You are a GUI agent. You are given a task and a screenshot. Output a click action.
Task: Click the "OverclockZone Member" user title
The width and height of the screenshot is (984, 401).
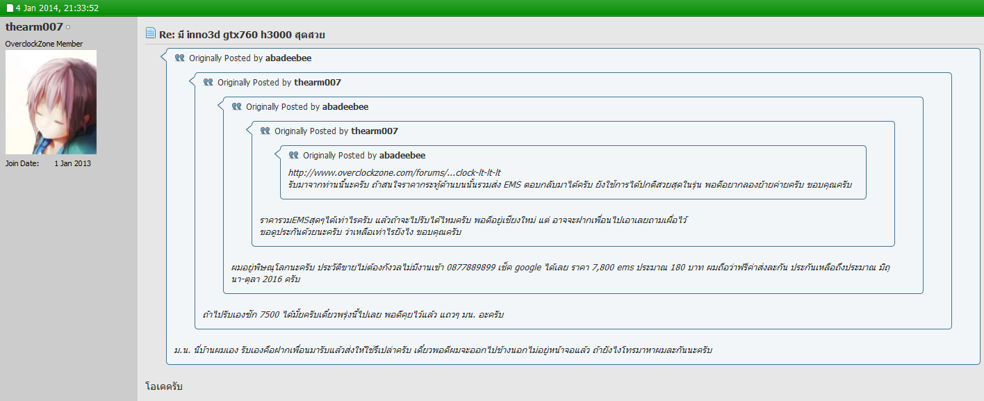pos(44,44)
